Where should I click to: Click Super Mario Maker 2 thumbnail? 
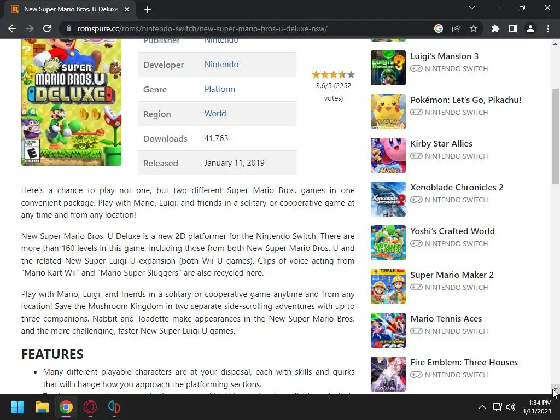coord(388,287)
